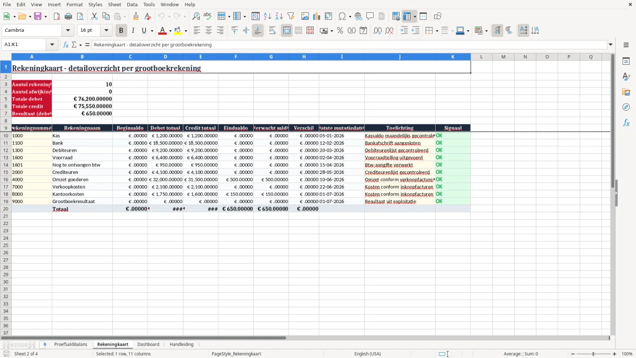
Task: Insert a comment
Action: (x=370, y=16)
